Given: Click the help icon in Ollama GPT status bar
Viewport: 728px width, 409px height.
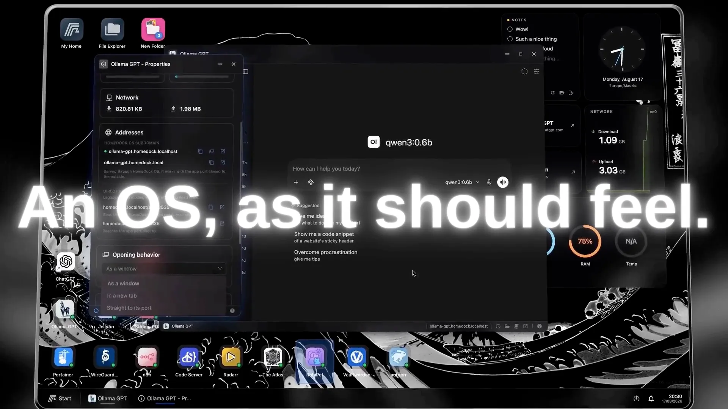Looking at the screenshot, I should click(540, 326).
